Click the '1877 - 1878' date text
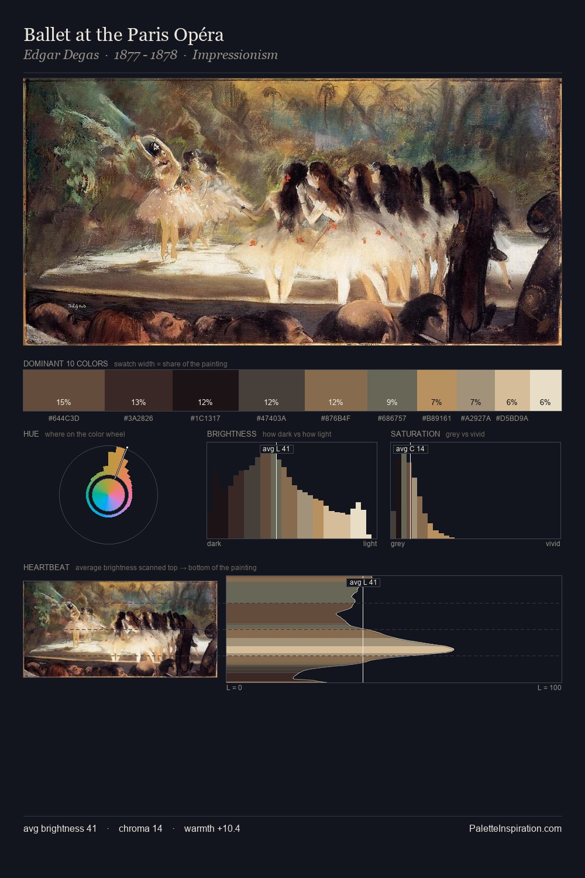Screen dimensions: 585x878 pyautogui.click(x=146, y=55)
